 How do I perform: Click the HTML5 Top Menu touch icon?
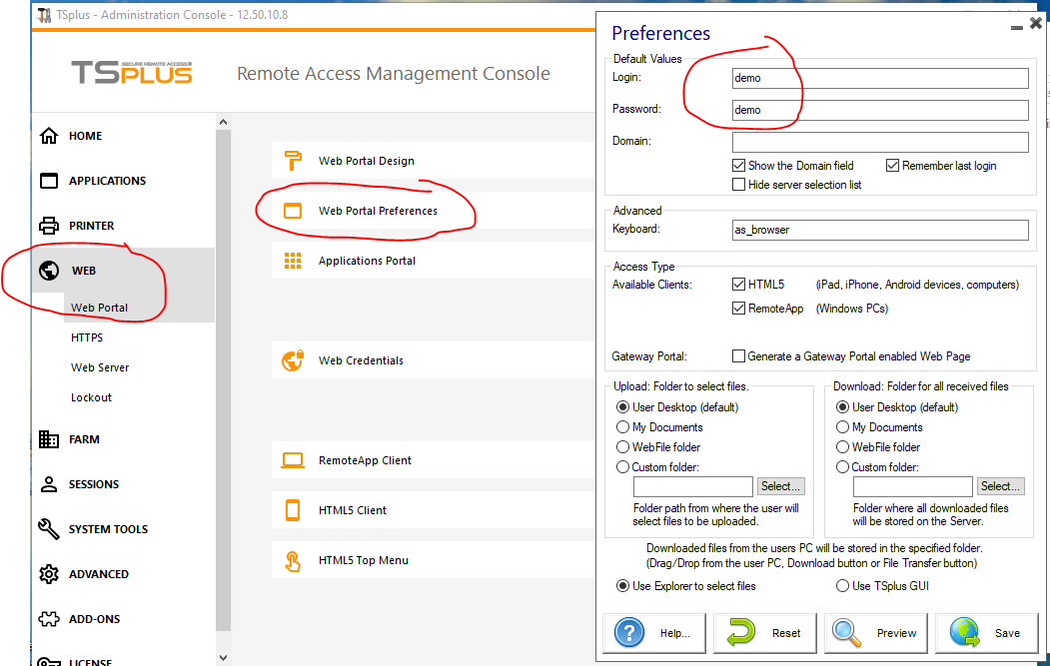tap(293, 560)
